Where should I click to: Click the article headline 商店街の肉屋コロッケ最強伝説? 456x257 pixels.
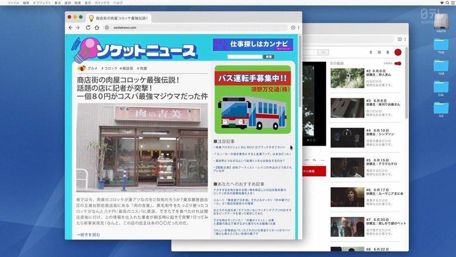[142, 88]
